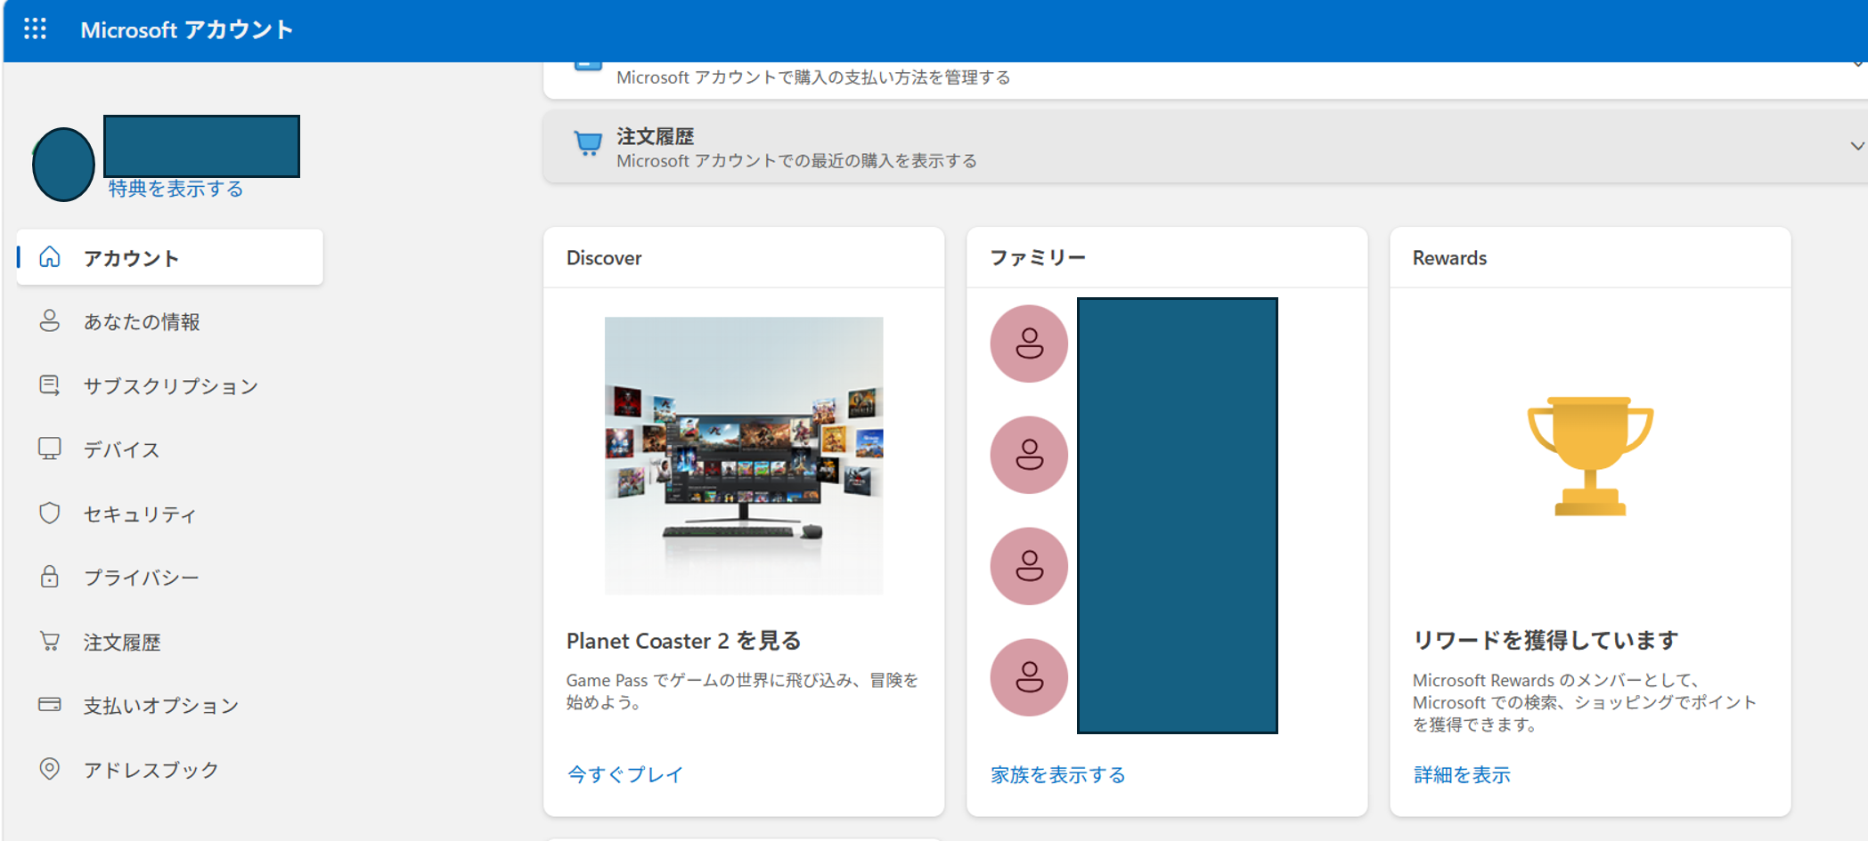Click the shield icon beside セキュリティ
Screen dimensions: 1868x841
click(50, 513)
